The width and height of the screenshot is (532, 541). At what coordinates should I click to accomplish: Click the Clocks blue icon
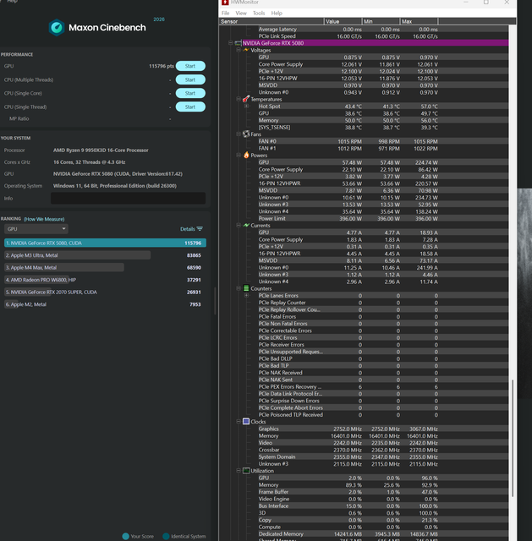click(246, 421)
